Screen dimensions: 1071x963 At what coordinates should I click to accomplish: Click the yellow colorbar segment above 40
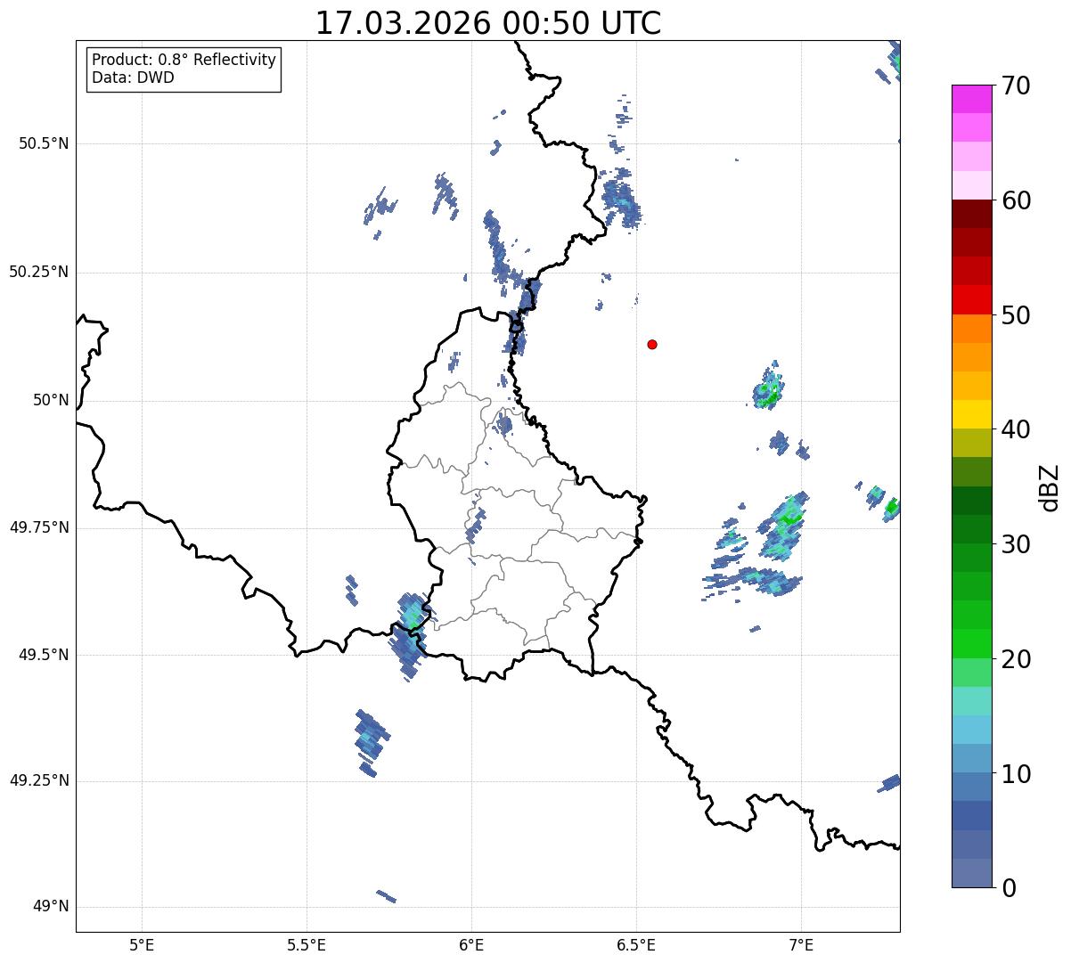coord(971,414)
